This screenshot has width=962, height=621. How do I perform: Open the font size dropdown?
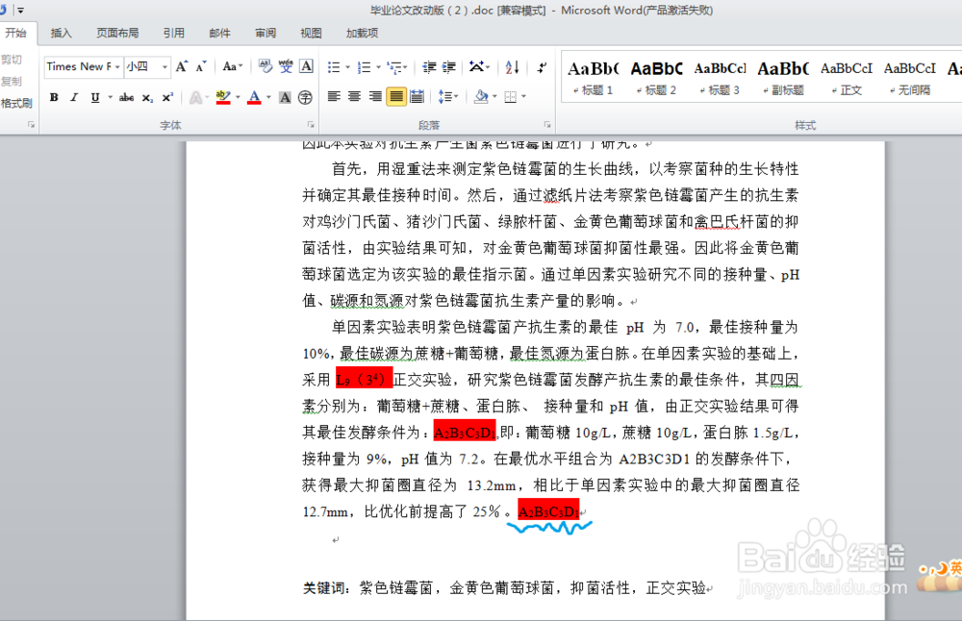(164, 66)
